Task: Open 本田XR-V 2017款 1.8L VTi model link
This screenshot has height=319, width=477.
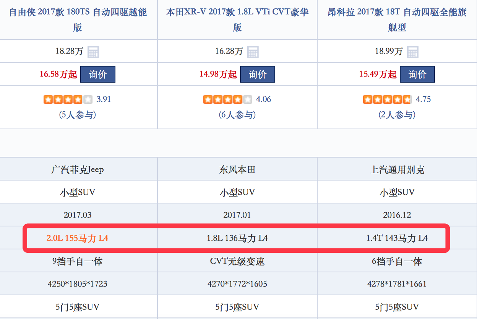Action: (x=237, y=20)
